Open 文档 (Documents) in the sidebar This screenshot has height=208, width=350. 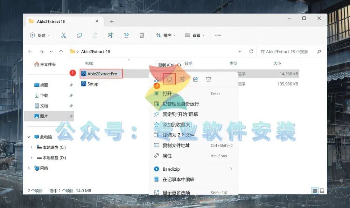(41, 106)
